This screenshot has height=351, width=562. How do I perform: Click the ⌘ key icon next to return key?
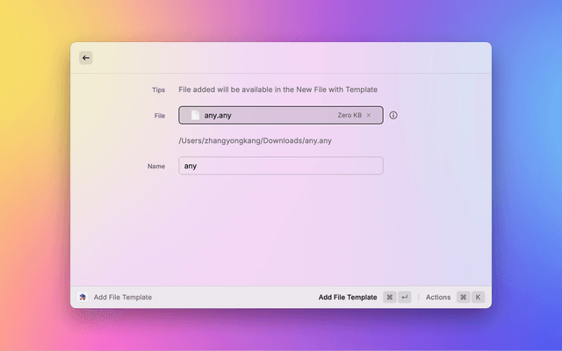390,297
